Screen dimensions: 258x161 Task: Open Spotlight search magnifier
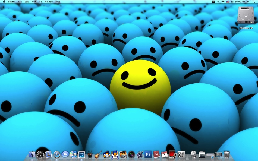tap(254, 2)
